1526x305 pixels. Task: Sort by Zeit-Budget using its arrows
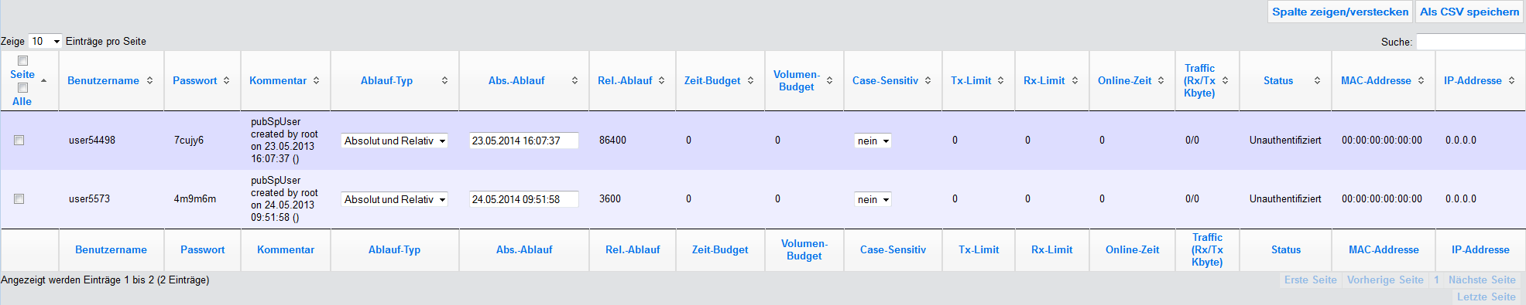pyautogui.click(x=750, y=80)
